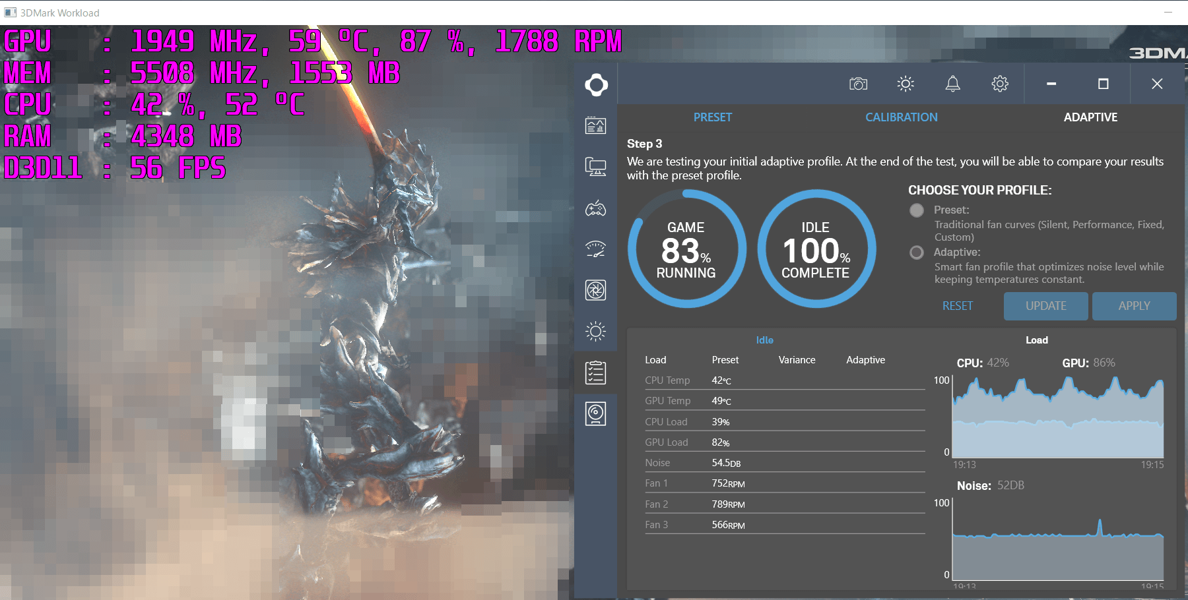Click the Noise value 54.5DB
Viewport: 1188px width, 600px height.
pyautogui.click(x=726, y=463)
